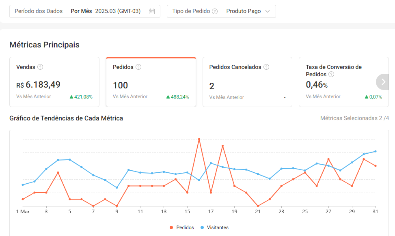395x236 pixels.
Task: Click the Taxa de Conversão de Pedidos card
Action: point(337,82)
